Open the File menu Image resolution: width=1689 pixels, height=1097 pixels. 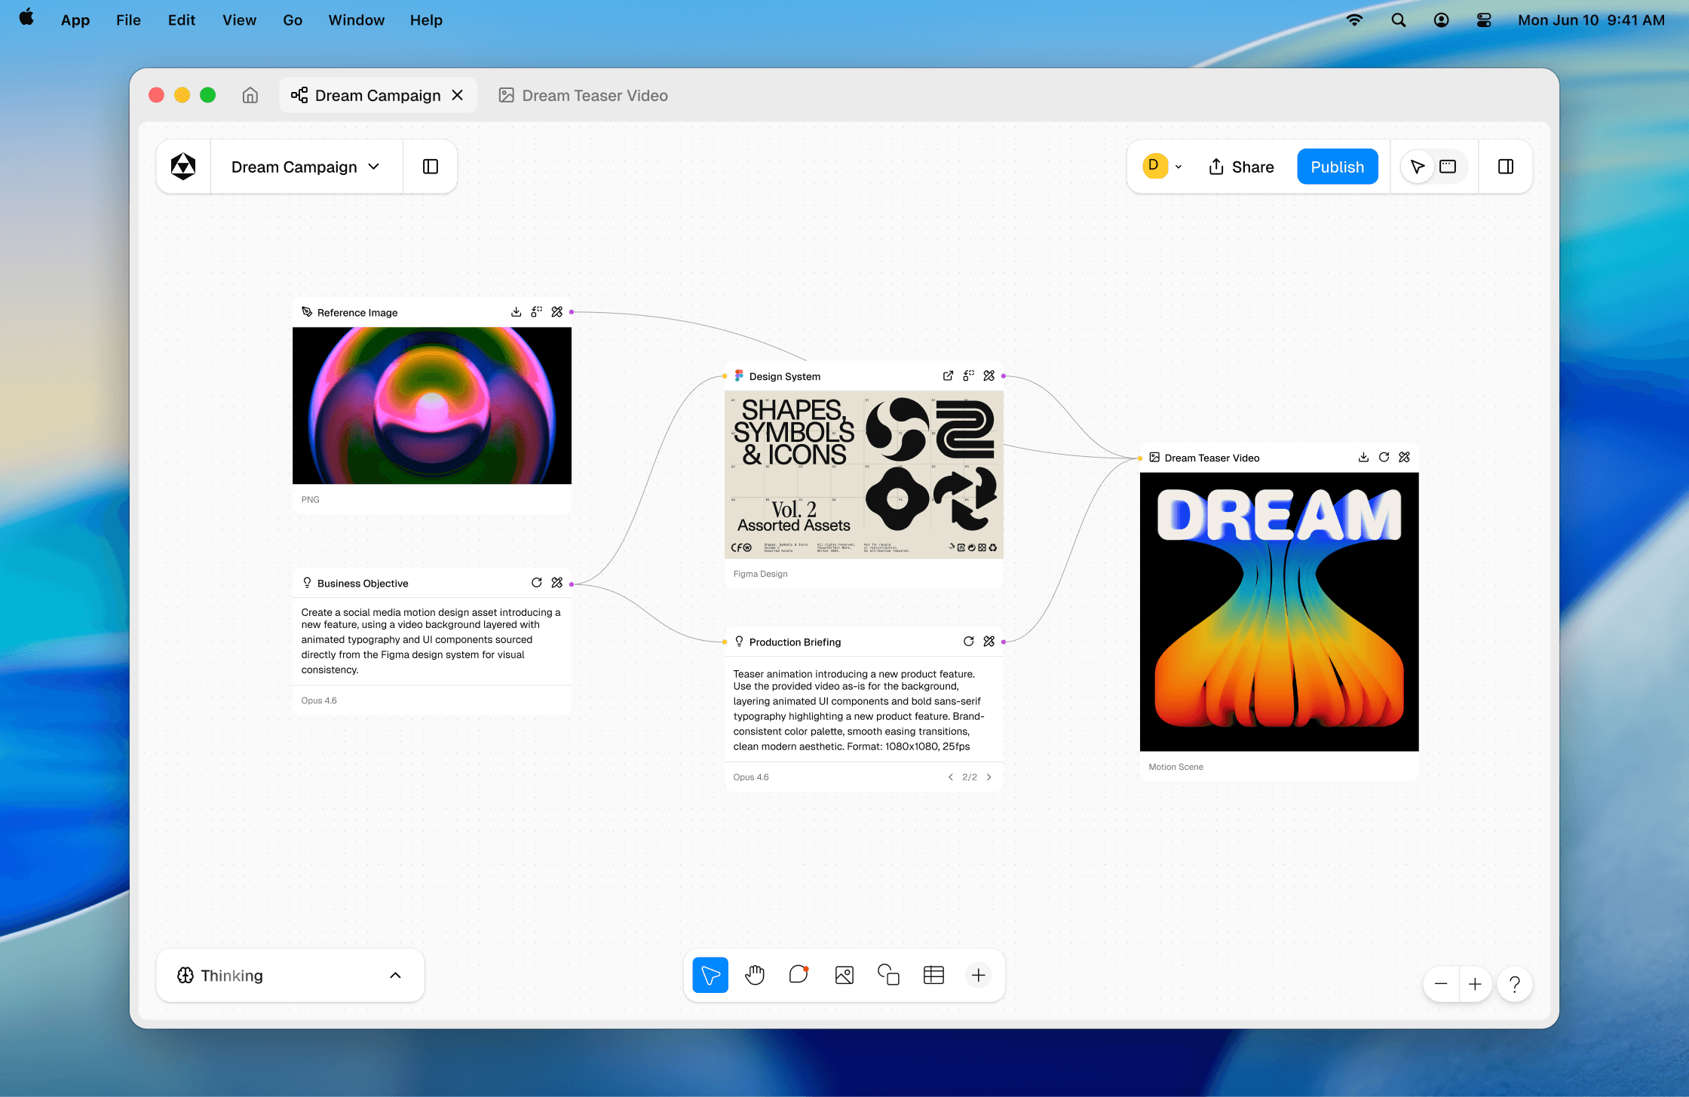128,20
